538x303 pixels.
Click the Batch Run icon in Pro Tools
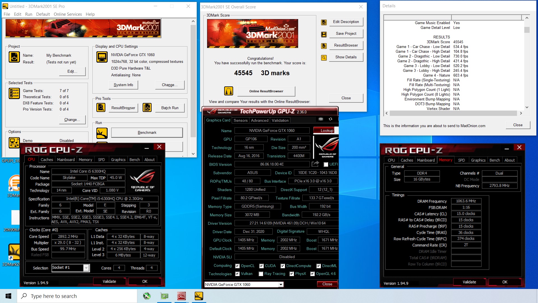[x=147, y=107]
